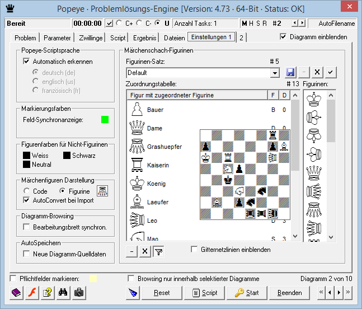Click the assignment table scroll up arrow

pyautogui.click(x=295, y=95)
